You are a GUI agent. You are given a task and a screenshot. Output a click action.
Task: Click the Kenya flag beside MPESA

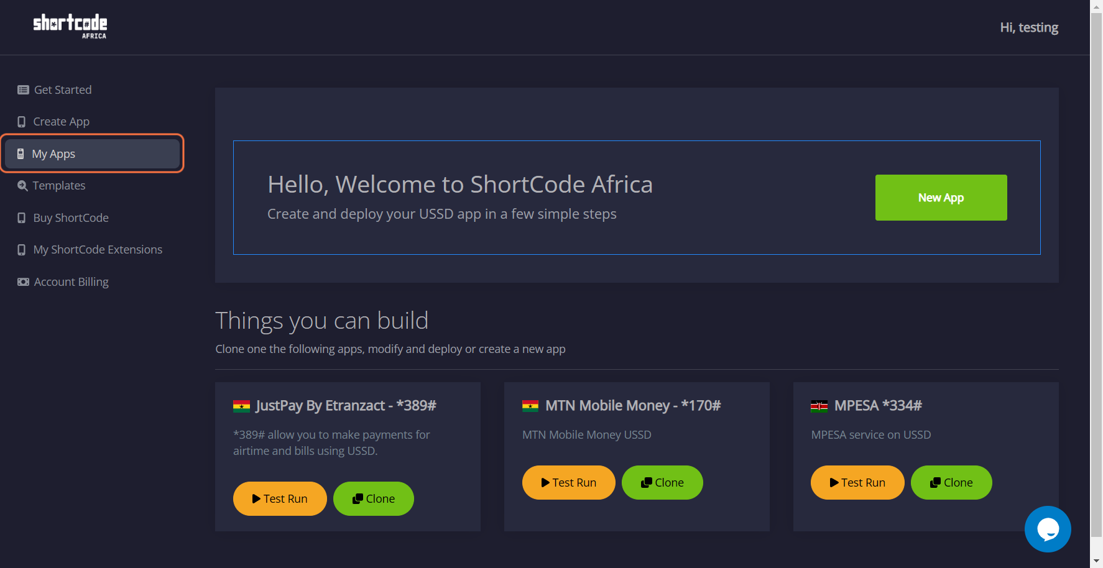[819, 406]
